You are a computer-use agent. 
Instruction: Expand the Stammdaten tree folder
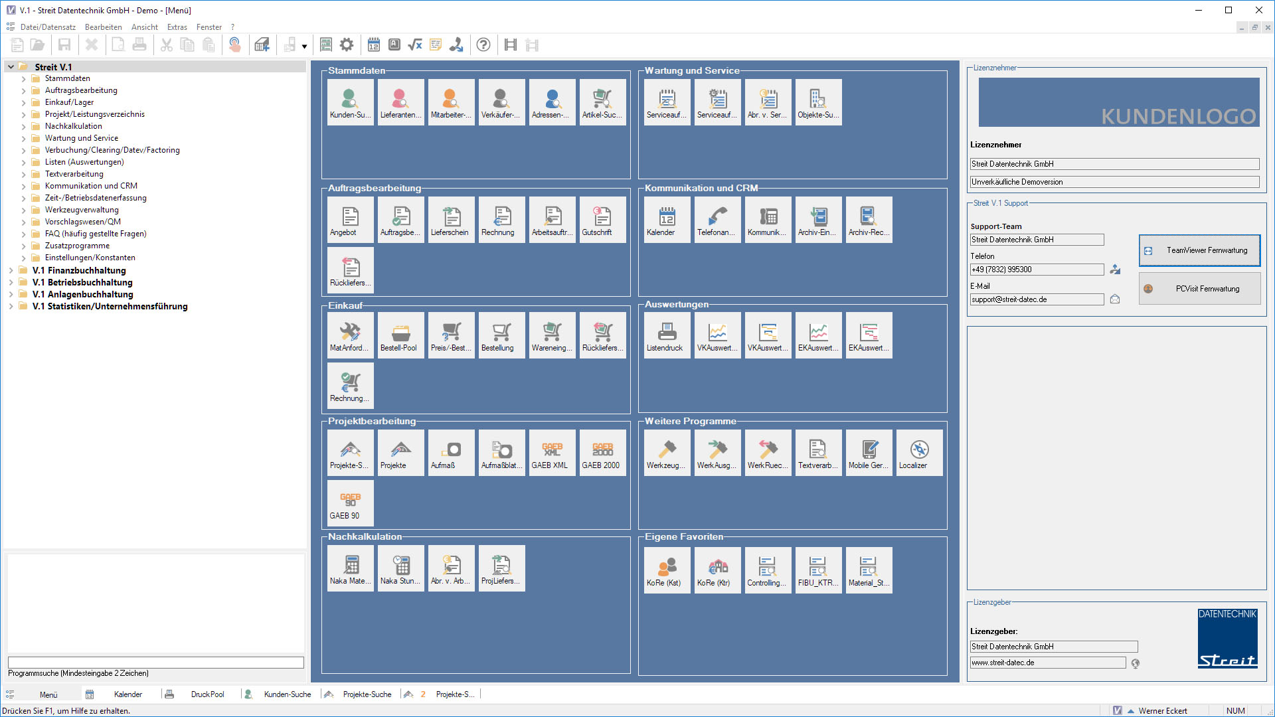click(24, 78)
